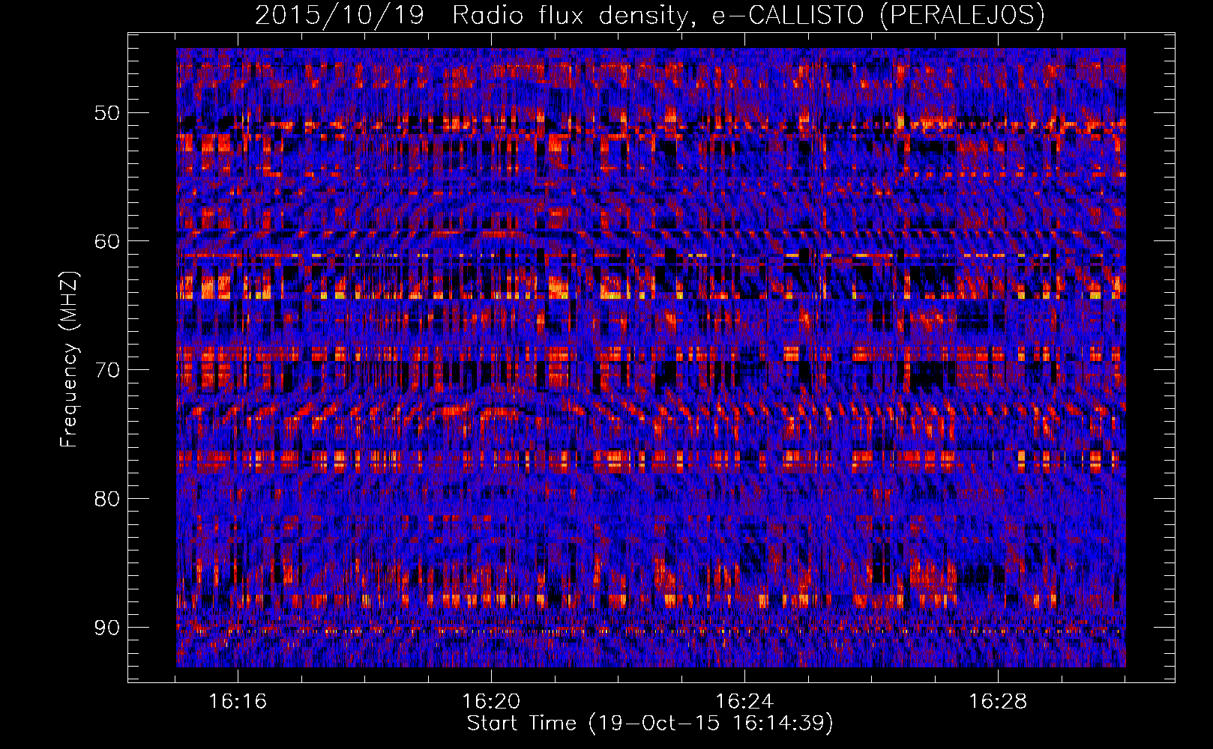Click the plot title mentioning e-CALLISTO (PERALEJOS)
Image resolution: width=1213 pixels, height=749 pixels.
[649, 15]
